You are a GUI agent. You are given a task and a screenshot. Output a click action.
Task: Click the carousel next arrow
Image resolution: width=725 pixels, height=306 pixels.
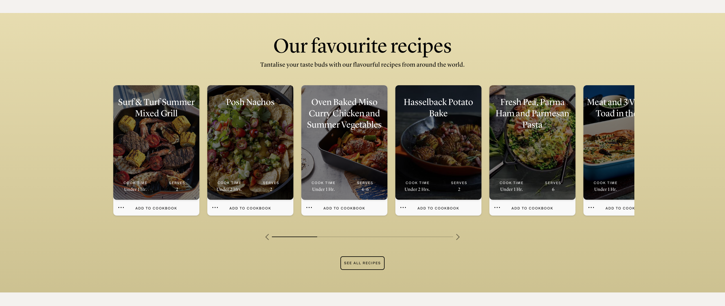coord(458,237)
